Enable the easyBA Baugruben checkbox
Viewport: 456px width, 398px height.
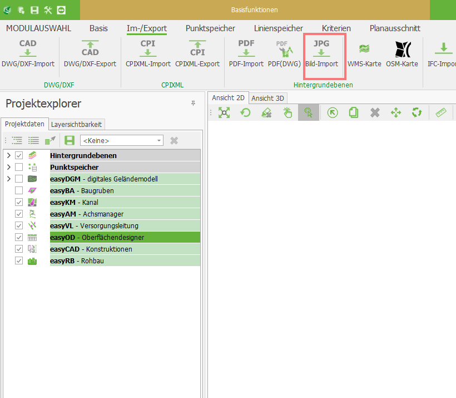point(19,190)
